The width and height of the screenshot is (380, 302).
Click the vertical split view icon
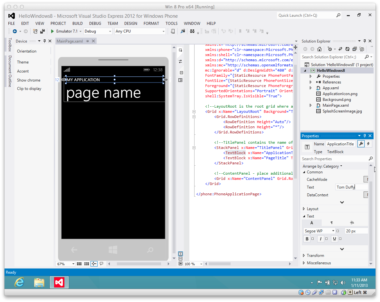(x=181, y=254)
